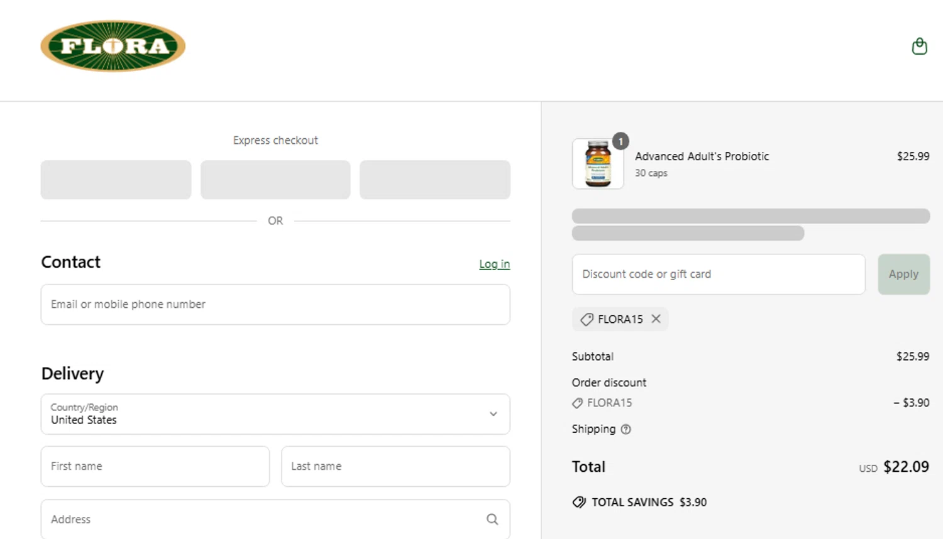Screen dimensions: 943x539
Task: Click the Advanced Adult's Probiotic product name
Action: tap(702, 156)
